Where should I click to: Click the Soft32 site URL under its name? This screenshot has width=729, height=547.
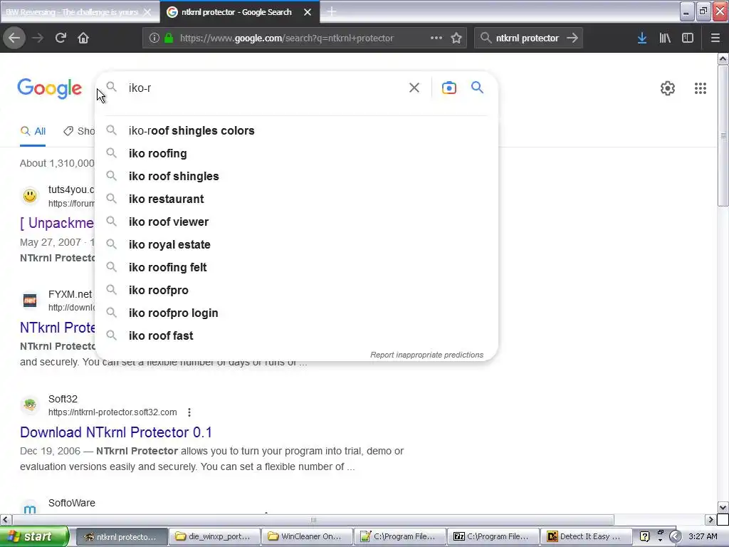coord(112,412)
